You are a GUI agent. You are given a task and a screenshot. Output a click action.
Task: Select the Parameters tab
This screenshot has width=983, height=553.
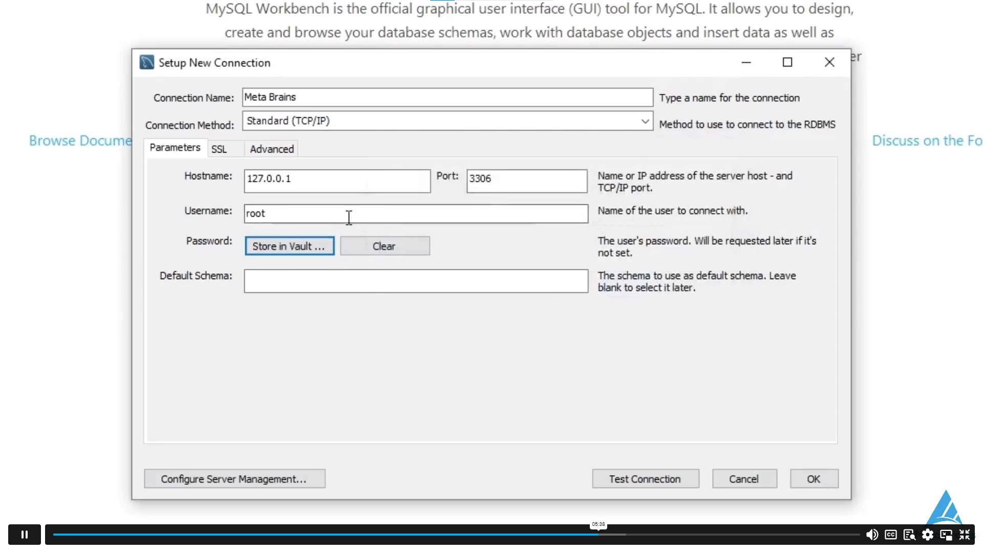[x=175, y=147]
